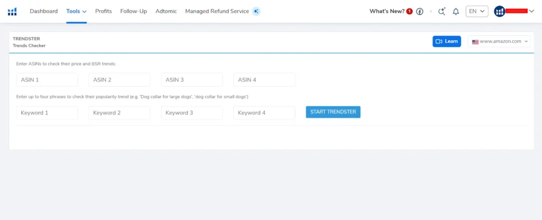
Task: Click into the Keyword 3 field
Action: coord(192,113)
